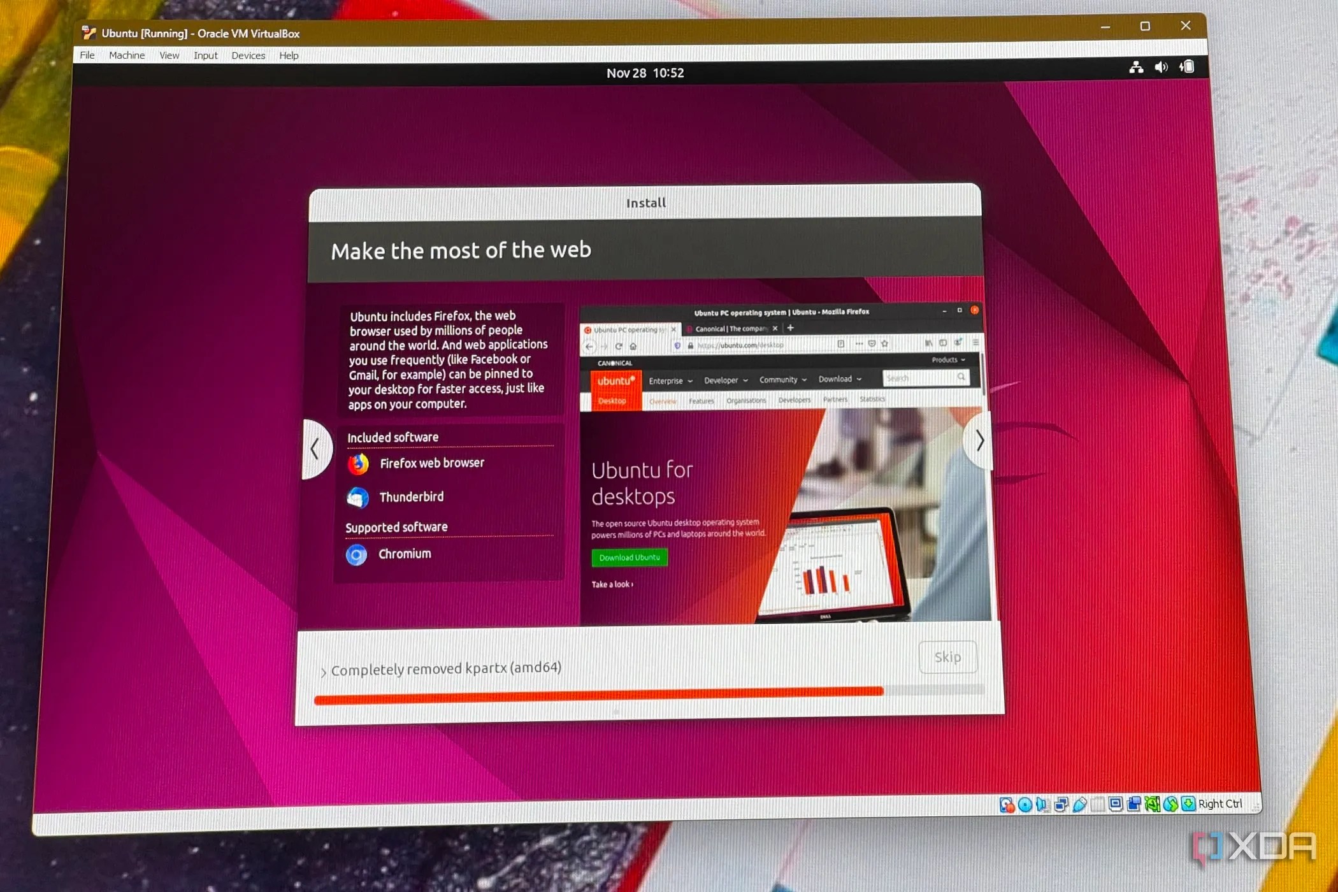Advance to the next slide with the right arrow
The image size is (1338, 892).
pyautogui.click(x=979, y=442)
